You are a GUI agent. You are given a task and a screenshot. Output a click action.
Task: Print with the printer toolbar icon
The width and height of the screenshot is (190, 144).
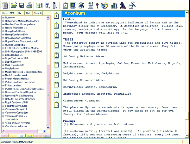pos(29,5)
